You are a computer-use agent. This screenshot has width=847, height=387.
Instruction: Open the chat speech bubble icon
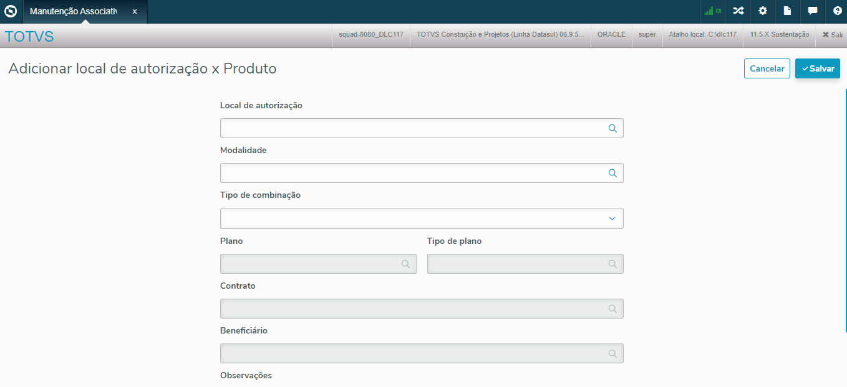tap(812, 11)
